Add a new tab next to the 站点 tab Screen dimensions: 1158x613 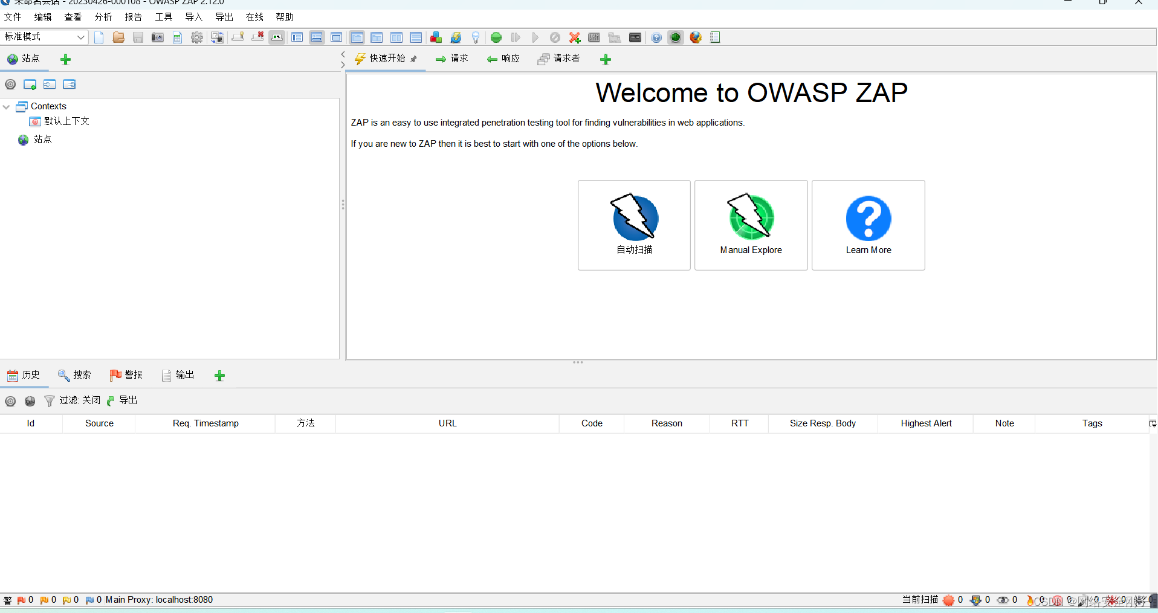[x=66, y=59]
